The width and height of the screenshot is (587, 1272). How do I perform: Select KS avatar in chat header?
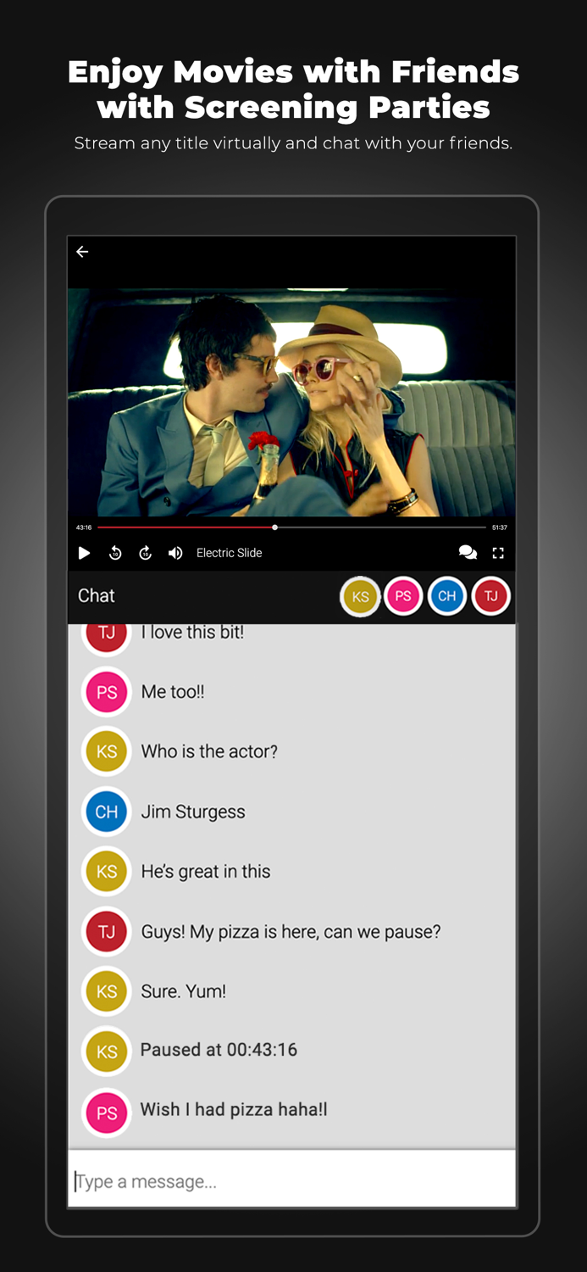click(x=360, y=596)
